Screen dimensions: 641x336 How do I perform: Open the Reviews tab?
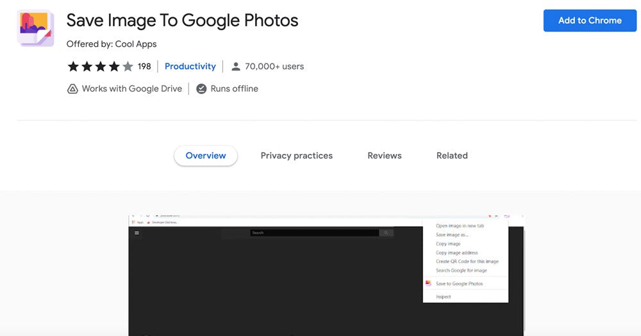click(384, 156)
